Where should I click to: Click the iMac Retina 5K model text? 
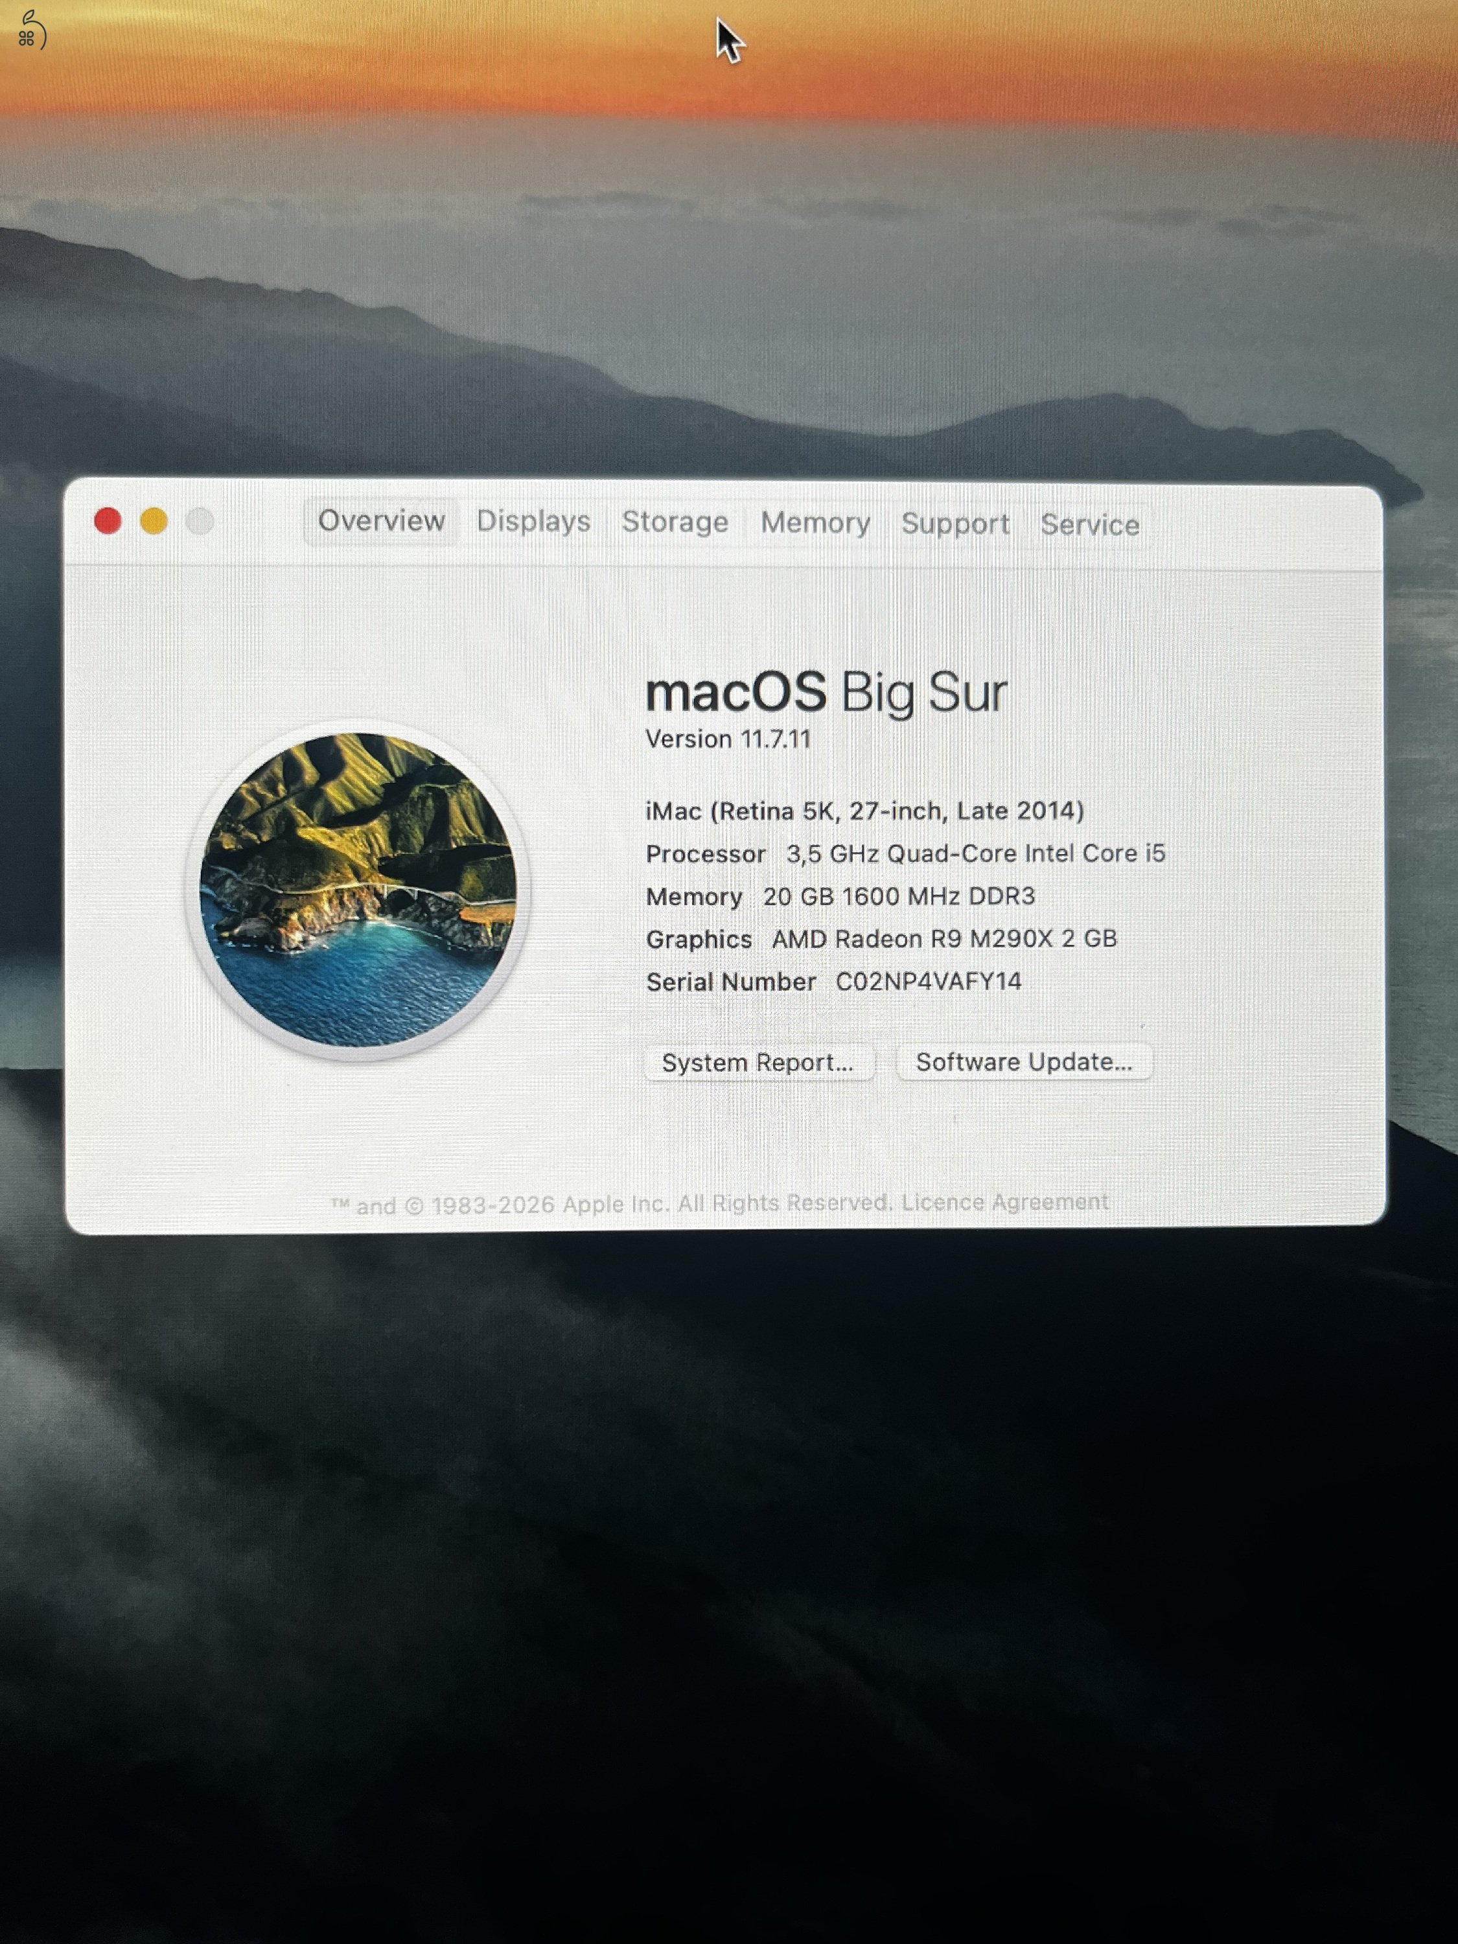[x=865, y=810]
